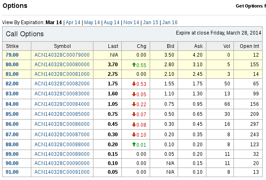This screenshot has width=266, height=180.
Task: Click the red down arrow beside 0.07
Action: pos(134,114)
